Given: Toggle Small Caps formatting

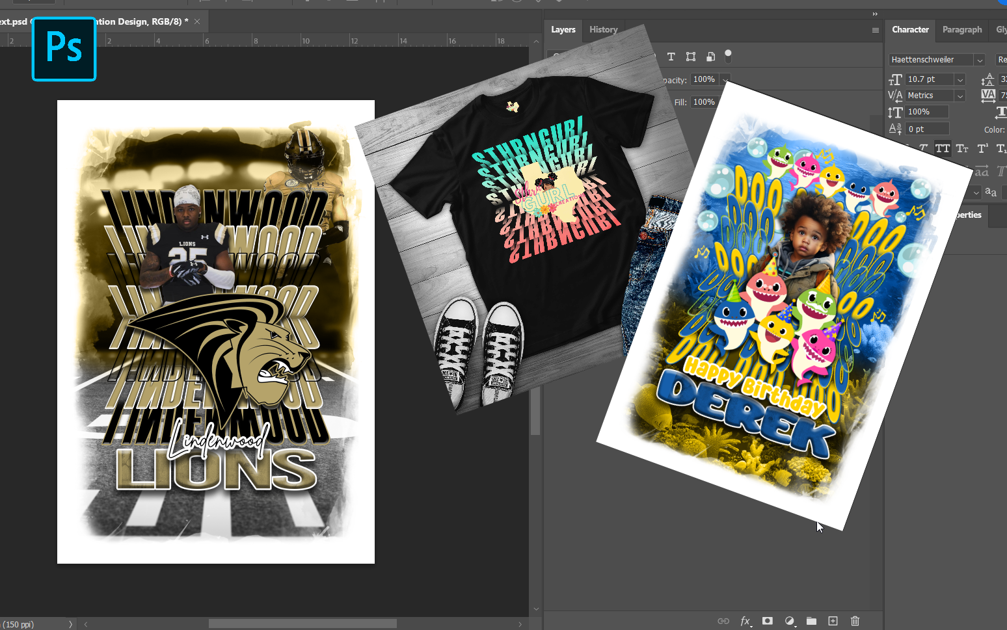Looking at the screenshot, I should (962, 148).
